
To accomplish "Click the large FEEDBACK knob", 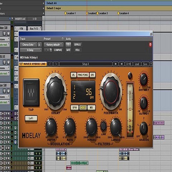I will (111, 91).
